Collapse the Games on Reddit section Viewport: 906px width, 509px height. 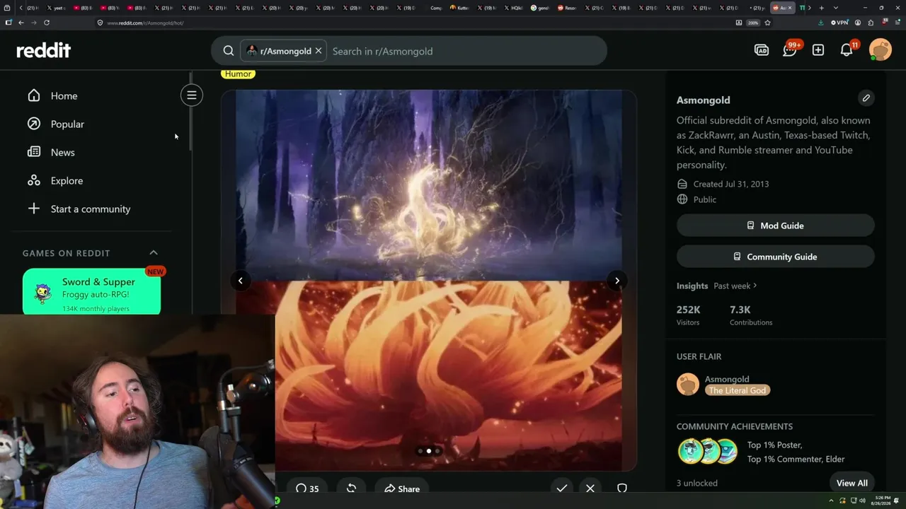point(154,253)
